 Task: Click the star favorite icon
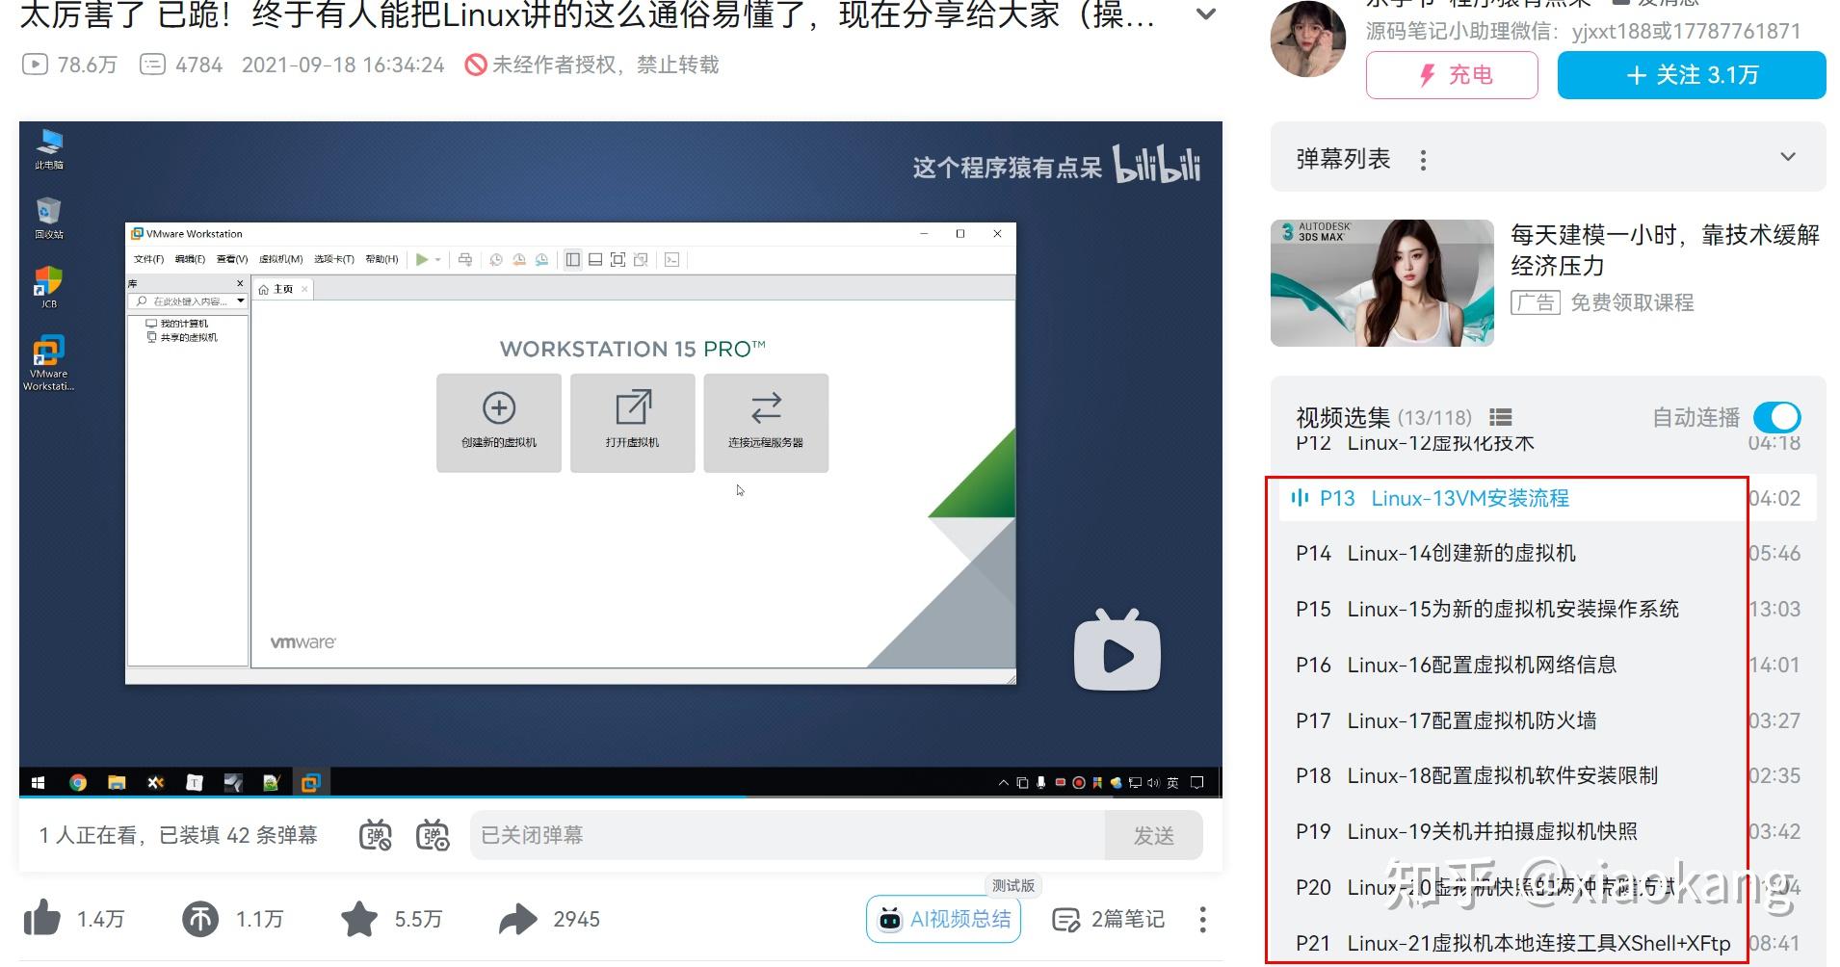[359, 919]
